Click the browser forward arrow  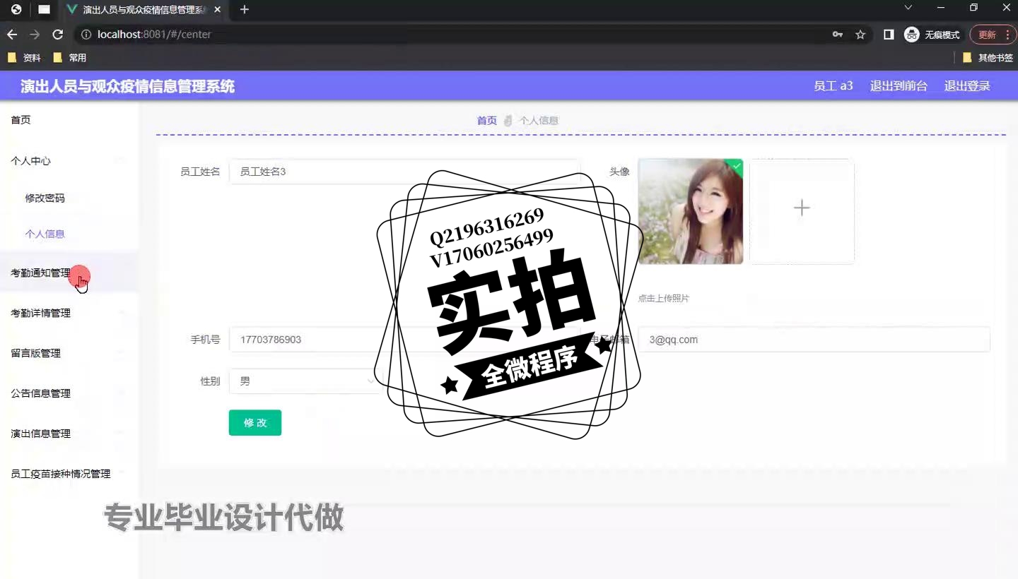point(35,34)
